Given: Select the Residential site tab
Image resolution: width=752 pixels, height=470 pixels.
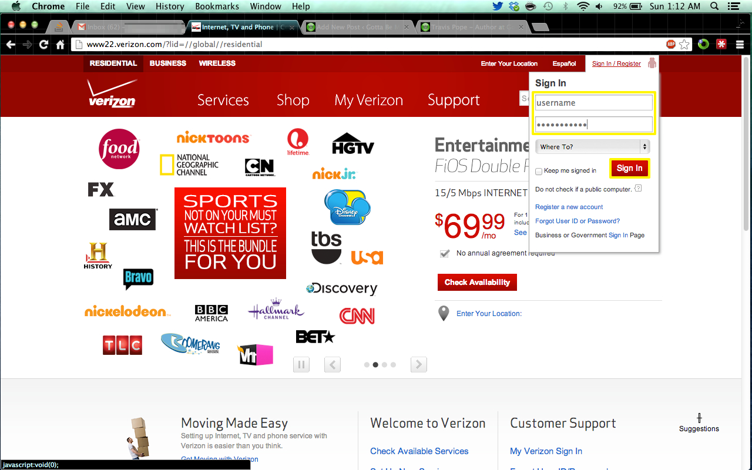Looking at the screenshot, I should pyautogui.click(x=113, y=63).
